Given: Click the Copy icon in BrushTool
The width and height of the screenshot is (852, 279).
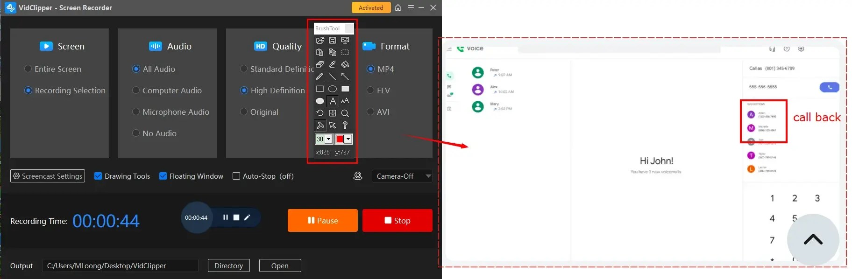Looking at the screenshot, I should tap(333, 52).
